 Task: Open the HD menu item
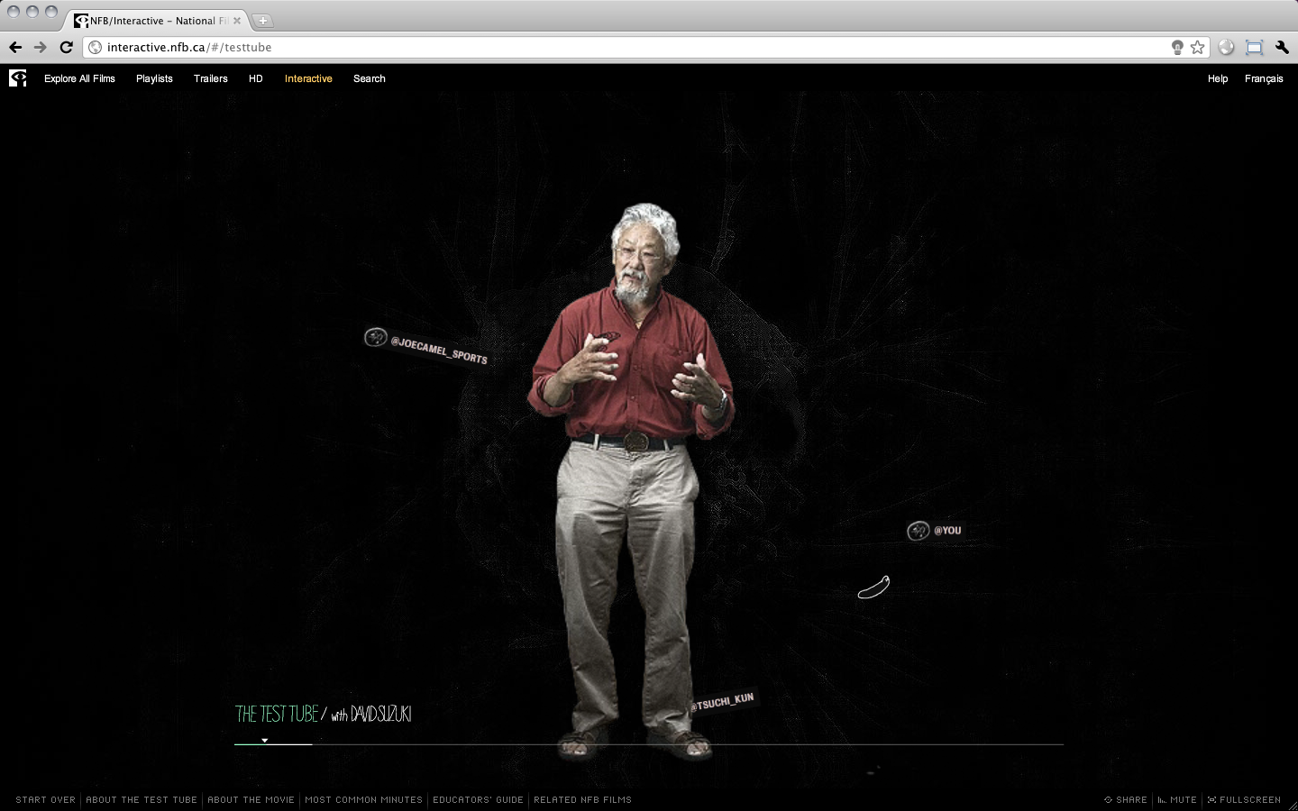(x=256, y=78)
